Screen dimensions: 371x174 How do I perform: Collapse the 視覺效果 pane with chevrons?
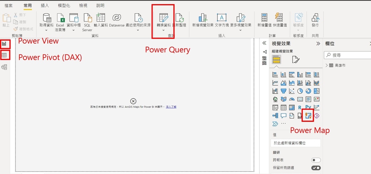[x=318, y=43]
